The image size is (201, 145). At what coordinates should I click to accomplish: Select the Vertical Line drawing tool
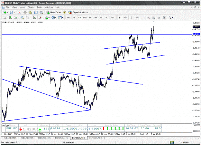(x=132, y=18)
